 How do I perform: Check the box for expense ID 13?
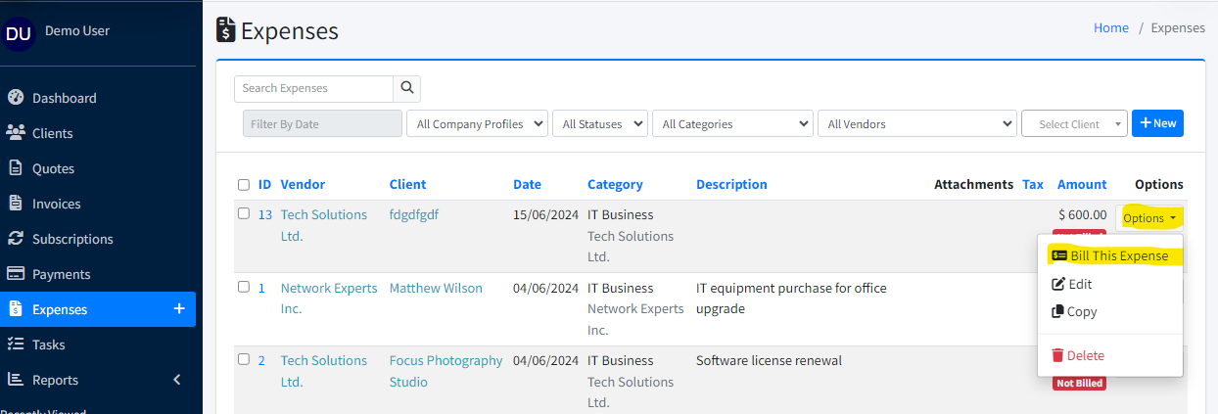244,213
